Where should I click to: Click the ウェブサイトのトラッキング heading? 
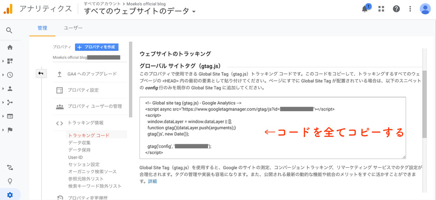click(175, 54)
